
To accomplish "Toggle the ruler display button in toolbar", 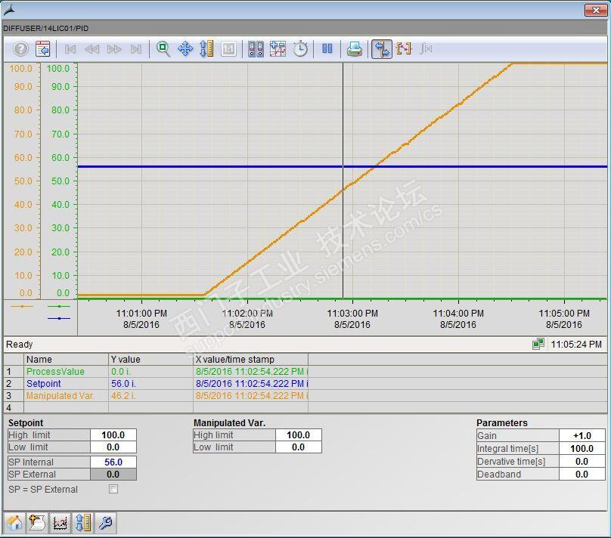I will click(x=382, y=49).
